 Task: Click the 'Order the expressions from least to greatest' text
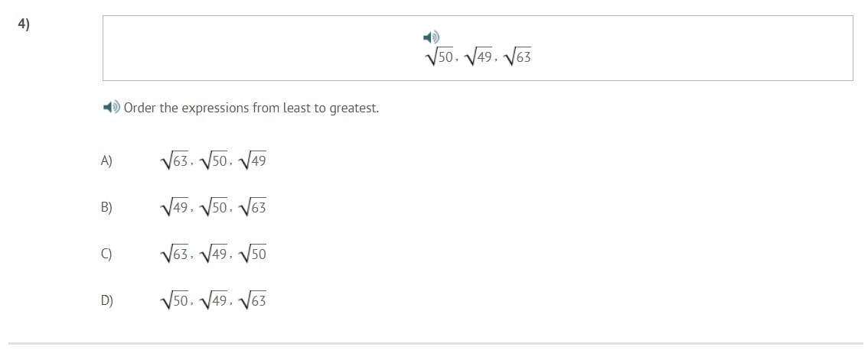(251, 108)
